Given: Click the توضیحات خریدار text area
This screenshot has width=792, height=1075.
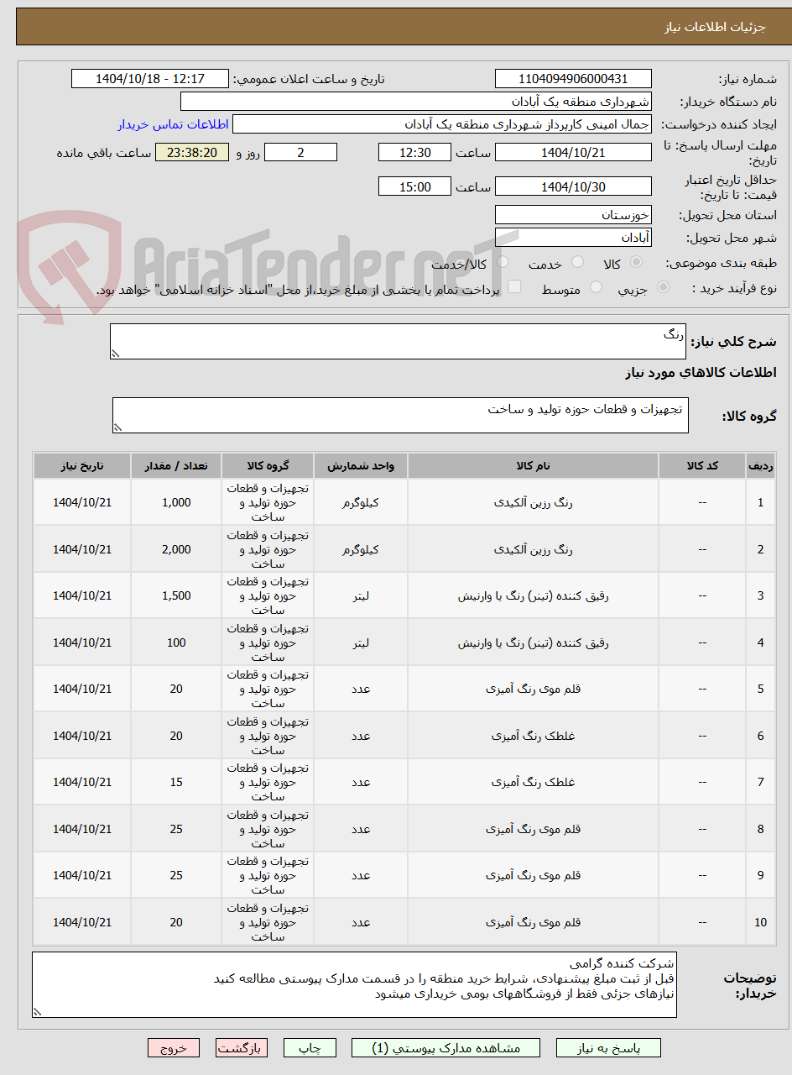Looking at the screenshot, I should [354, 984].
